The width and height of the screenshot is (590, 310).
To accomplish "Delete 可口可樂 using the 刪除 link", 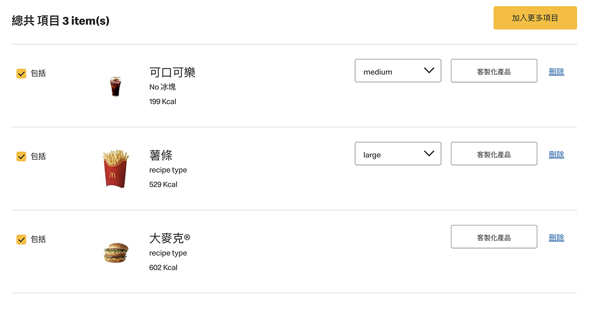I will (556, 72).
